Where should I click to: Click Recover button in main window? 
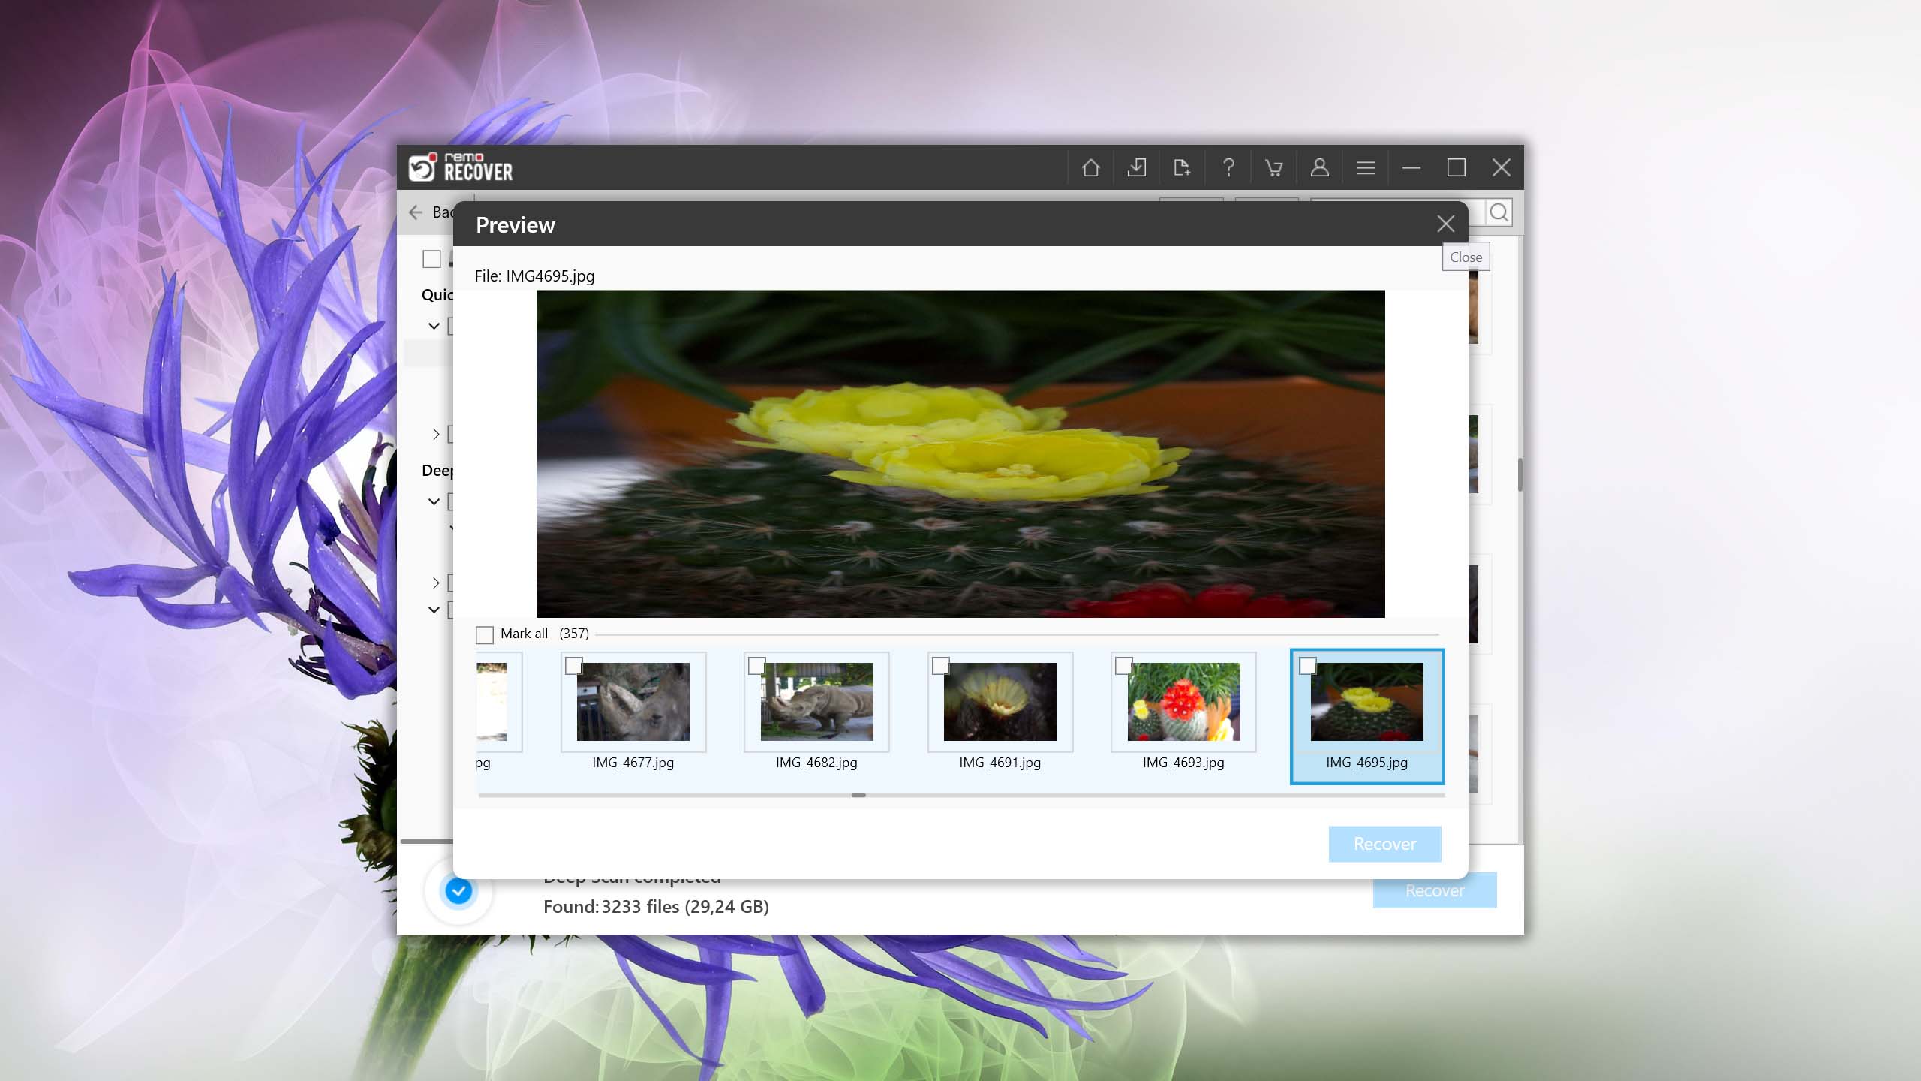click(1435, 891)
